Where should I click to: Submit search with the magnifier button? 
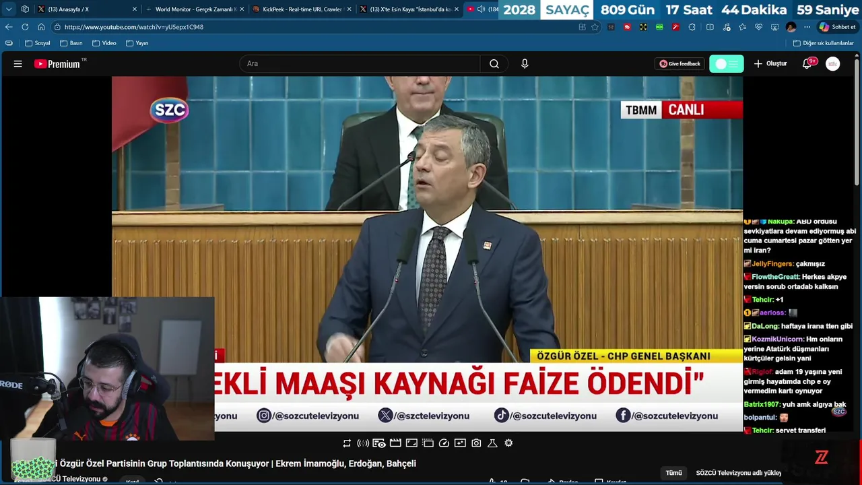(x=494, y=64)
